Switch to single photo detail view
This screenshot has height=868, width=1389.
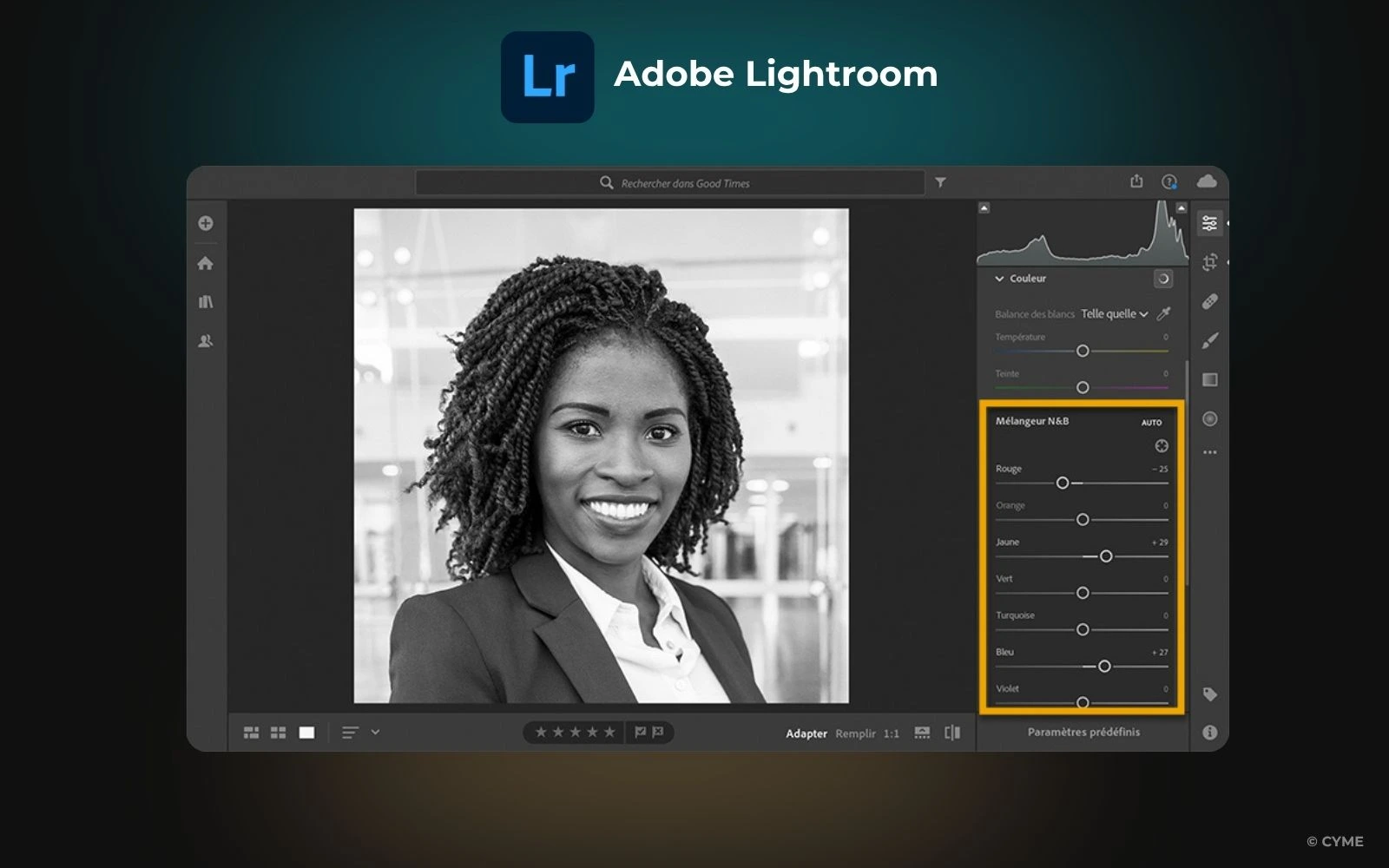tap(306, 733)
